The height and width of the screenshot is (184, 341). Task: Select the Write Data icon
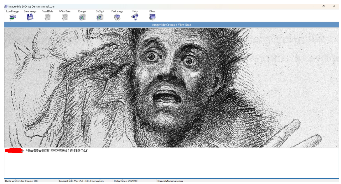[65, 17]
